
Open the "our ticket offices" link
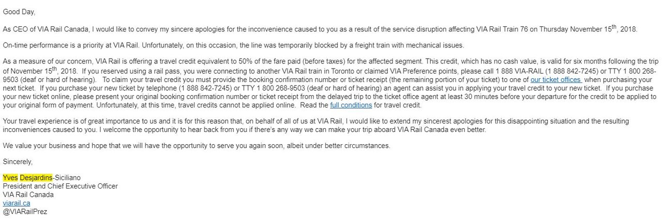click(x=555, y=80)
